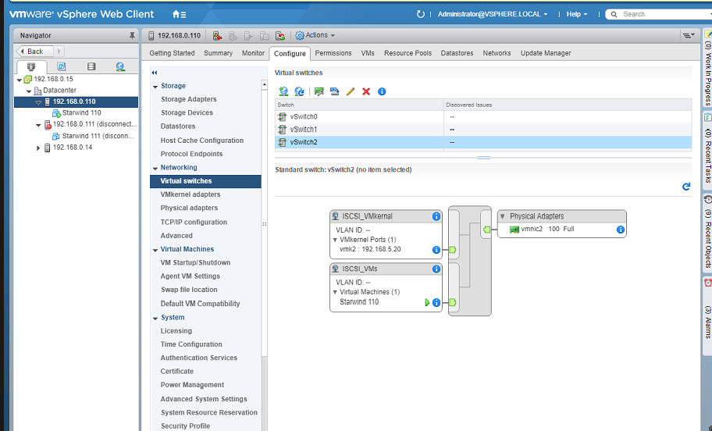
Task: Collapse the Networking section in side menu
Action: coord(155,168)
